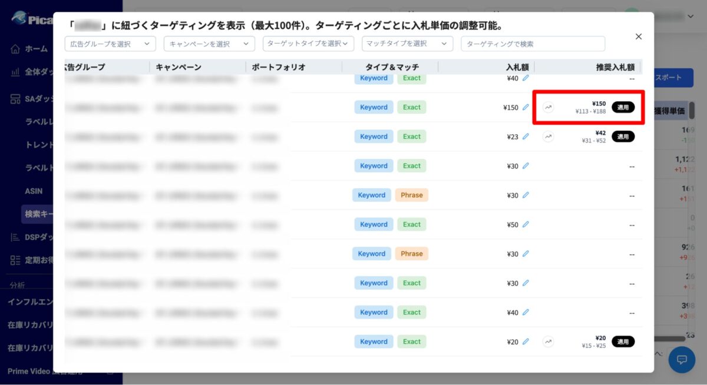Open trend chart icon for ¥20 recommended bid
The height and width of the screenshot is (385, 707).
point(549,341)
